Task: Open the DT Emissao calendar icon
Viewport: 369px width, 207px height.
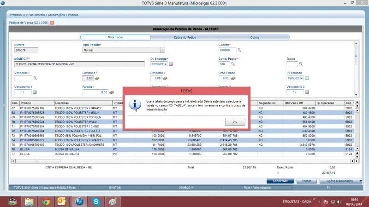Action: (x=307, y=78)
